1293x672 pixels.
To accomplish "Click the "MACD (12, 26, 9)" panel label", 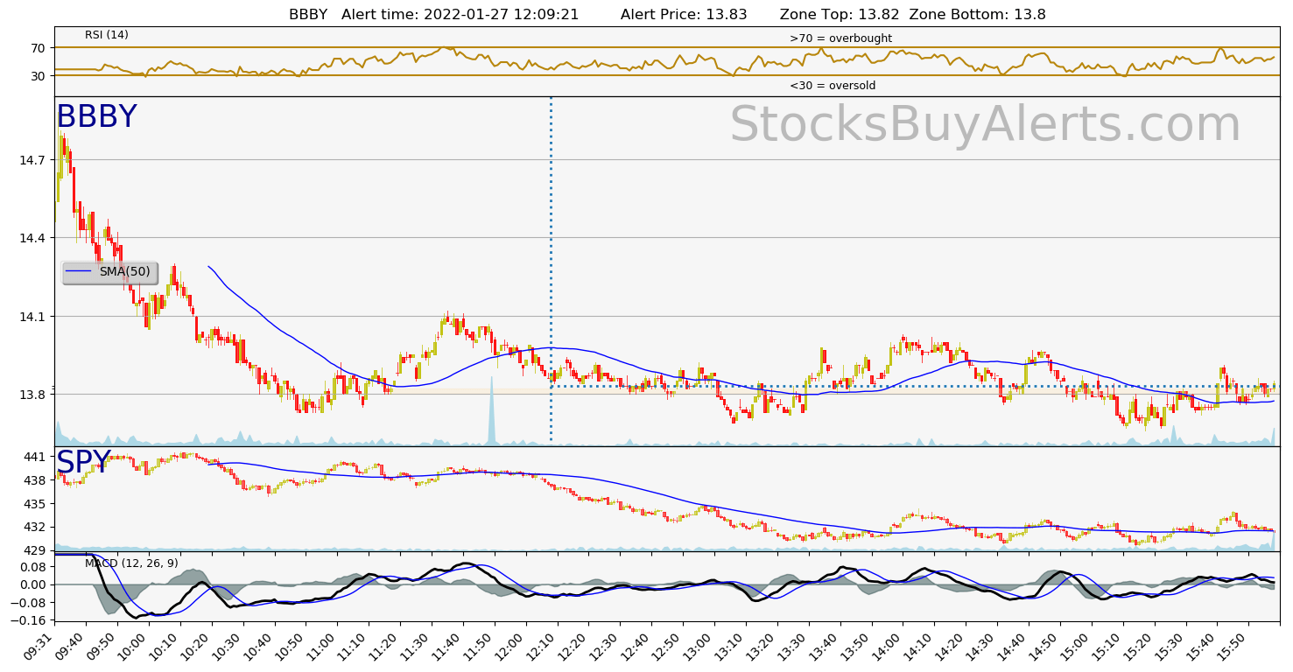I will pos(131,563).
